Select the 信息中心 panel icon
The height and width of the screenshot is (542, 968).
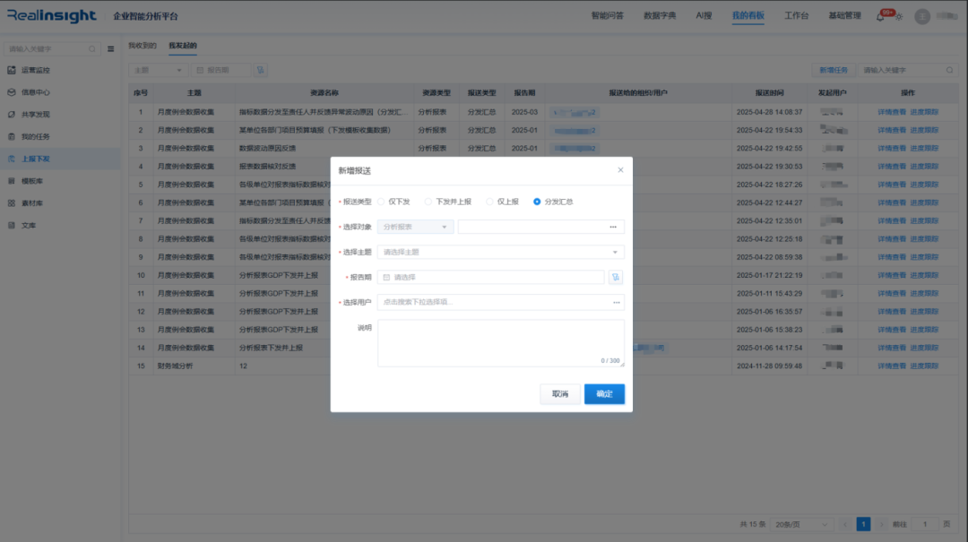pyautogui.click(x=13, y=92)
